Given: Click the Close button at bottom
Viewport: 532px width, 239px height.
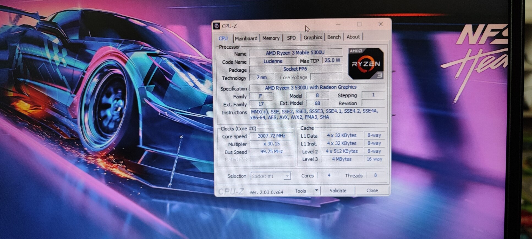Looking at the screenshot, I should coord(372,190).
